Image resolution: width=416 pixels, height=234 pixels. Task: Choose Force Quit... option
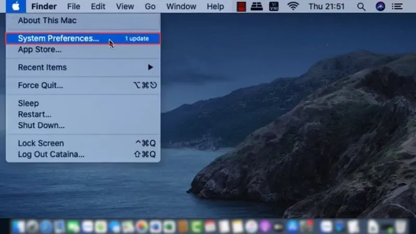[x=41, y=85]
